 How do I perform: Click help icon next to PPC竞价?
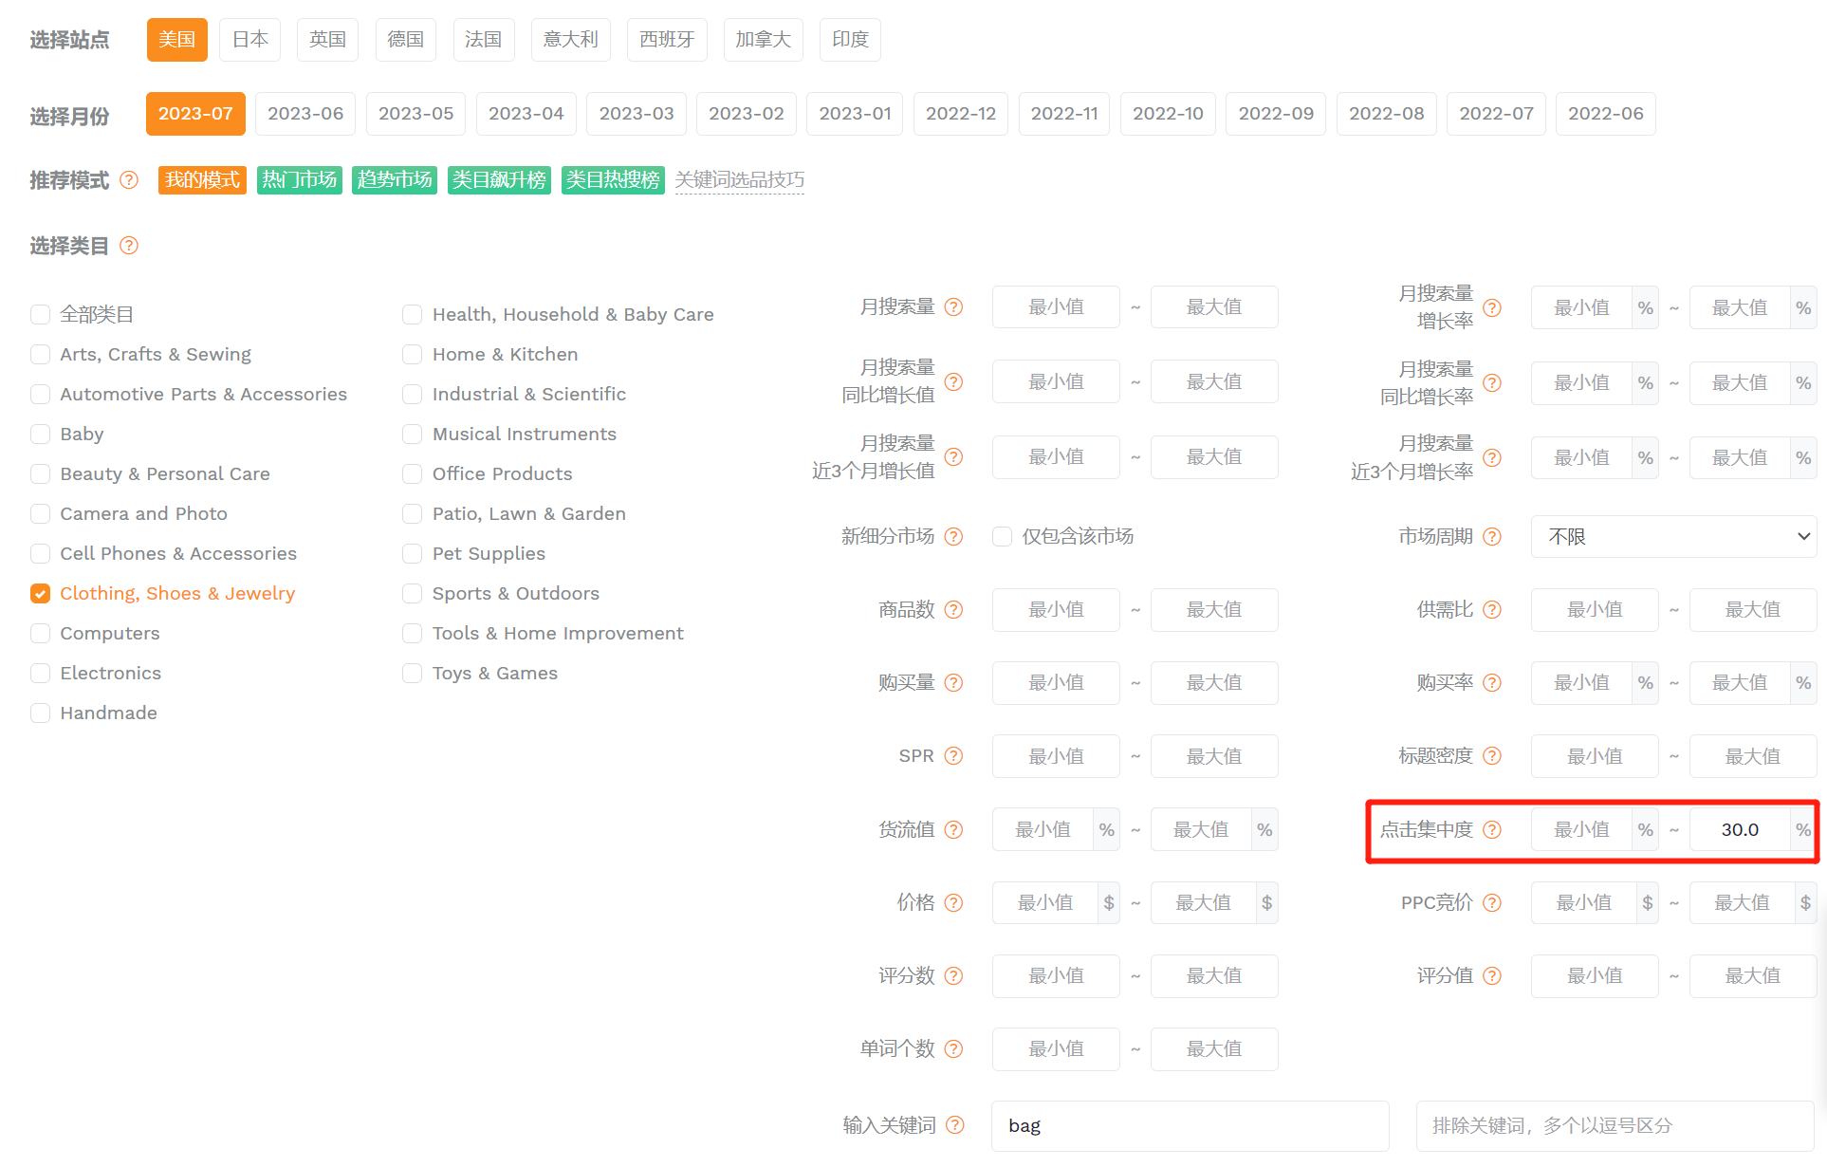click(x=1492, y=903)
